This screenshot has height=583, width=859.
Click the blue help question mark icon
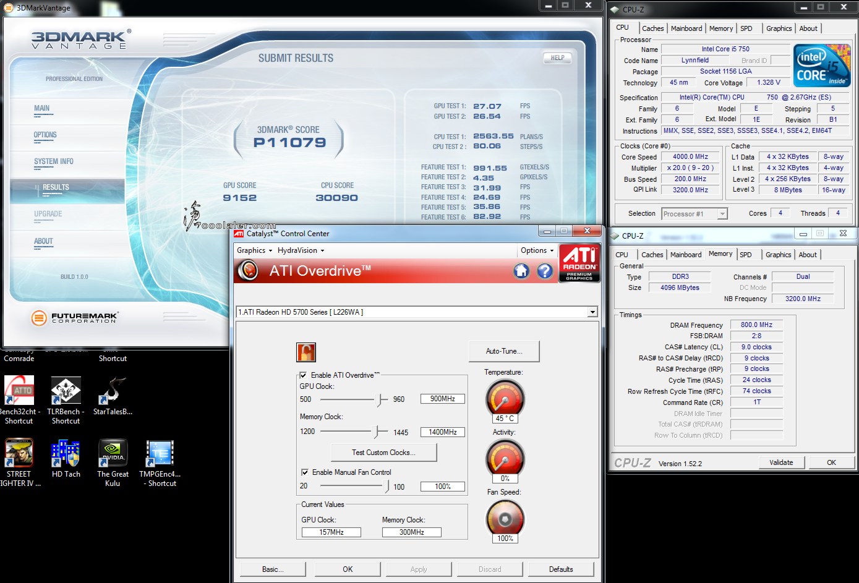(x=544, y=271)
